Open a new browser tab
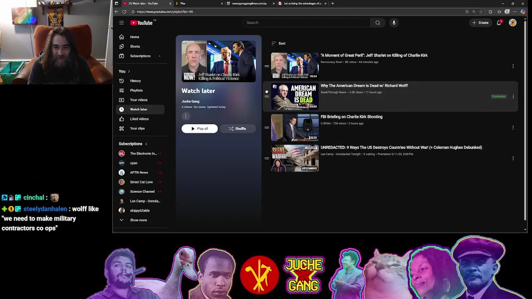Image resolution: width=532 pixels, height=299 pixels. pyautogui.click(x=332, y=3)
